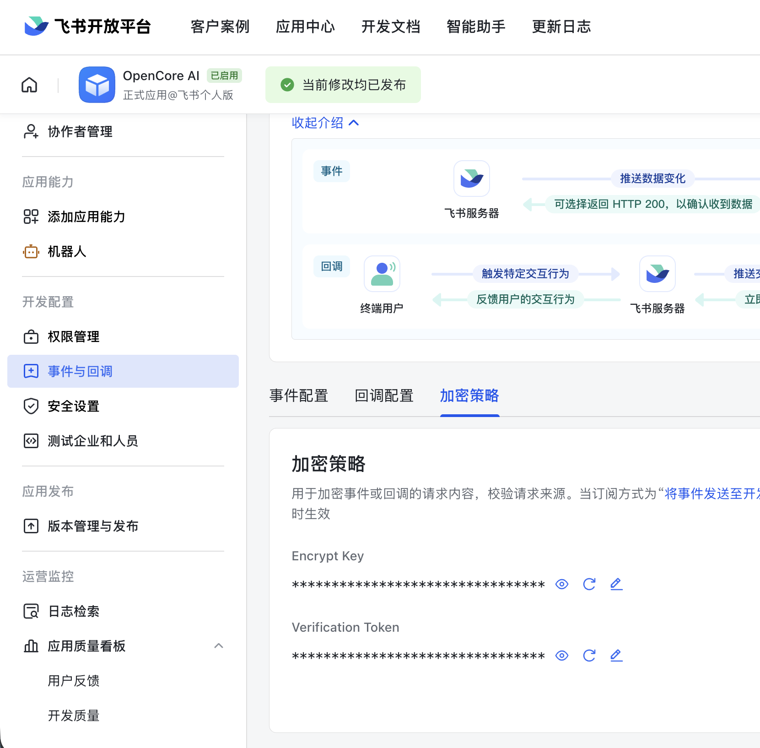The height and width of the screenshot is (748, 760).
Task: Click the 日志检索 search icon
Action: click(x=31, y=611)
